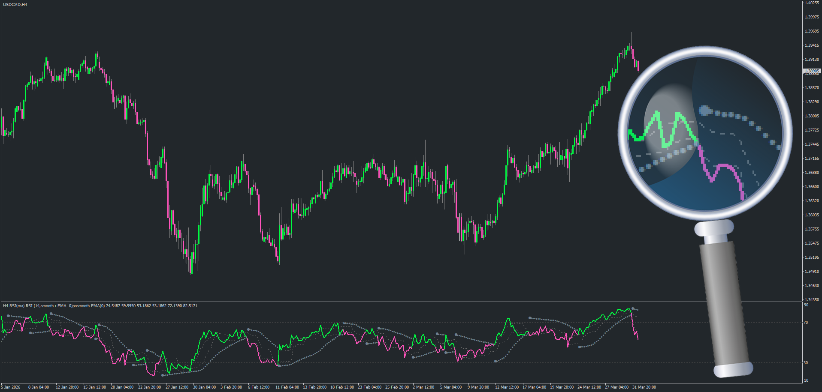The width and height of the screenshot is (822, 392).
Task: Click the 1.39415 price scale label
Action: tap(812, 45)
